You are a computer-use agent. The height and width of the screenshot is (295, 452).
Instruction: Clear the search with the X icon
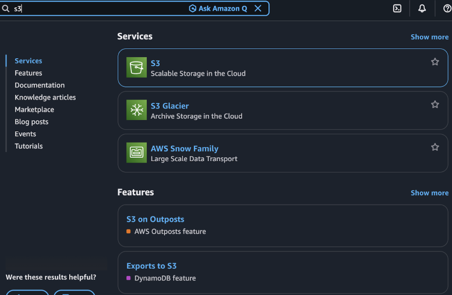click(x=258, y=8)
